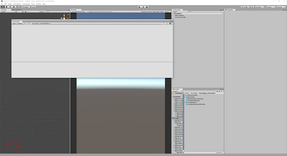Open Project search-by-type filter icon
Screen dimensions: 287x156
coord(217,91)
